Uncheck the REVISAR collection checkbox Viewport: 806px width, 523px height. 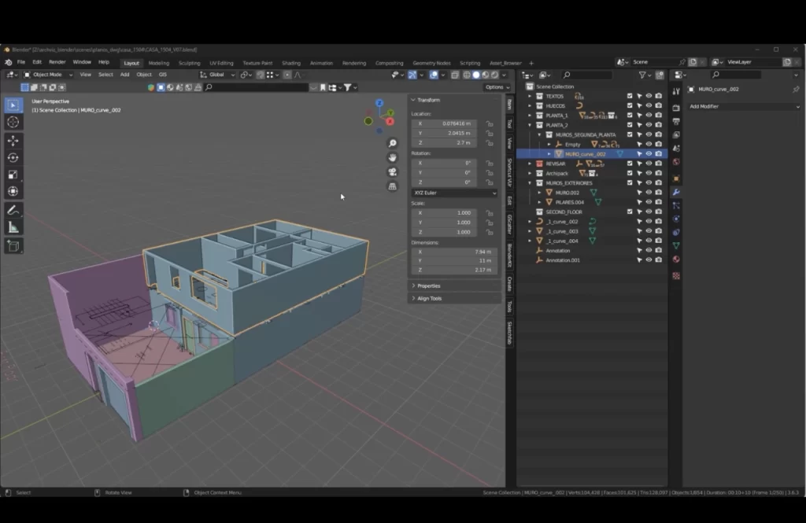point(629,164)
